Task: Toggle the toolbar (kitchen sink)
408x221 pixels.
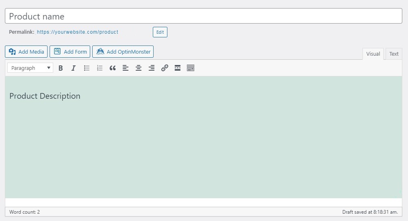Action: pyautogui.click(x=191, y=68)
